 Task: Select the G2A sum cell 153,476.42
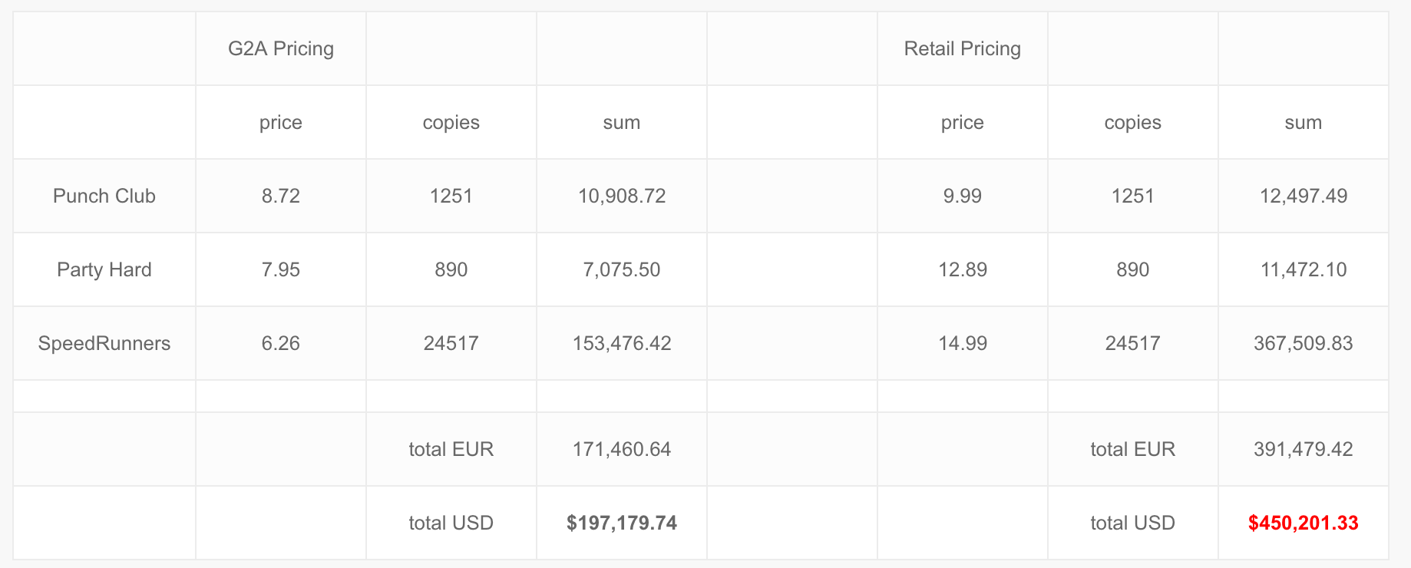point(622,343)
